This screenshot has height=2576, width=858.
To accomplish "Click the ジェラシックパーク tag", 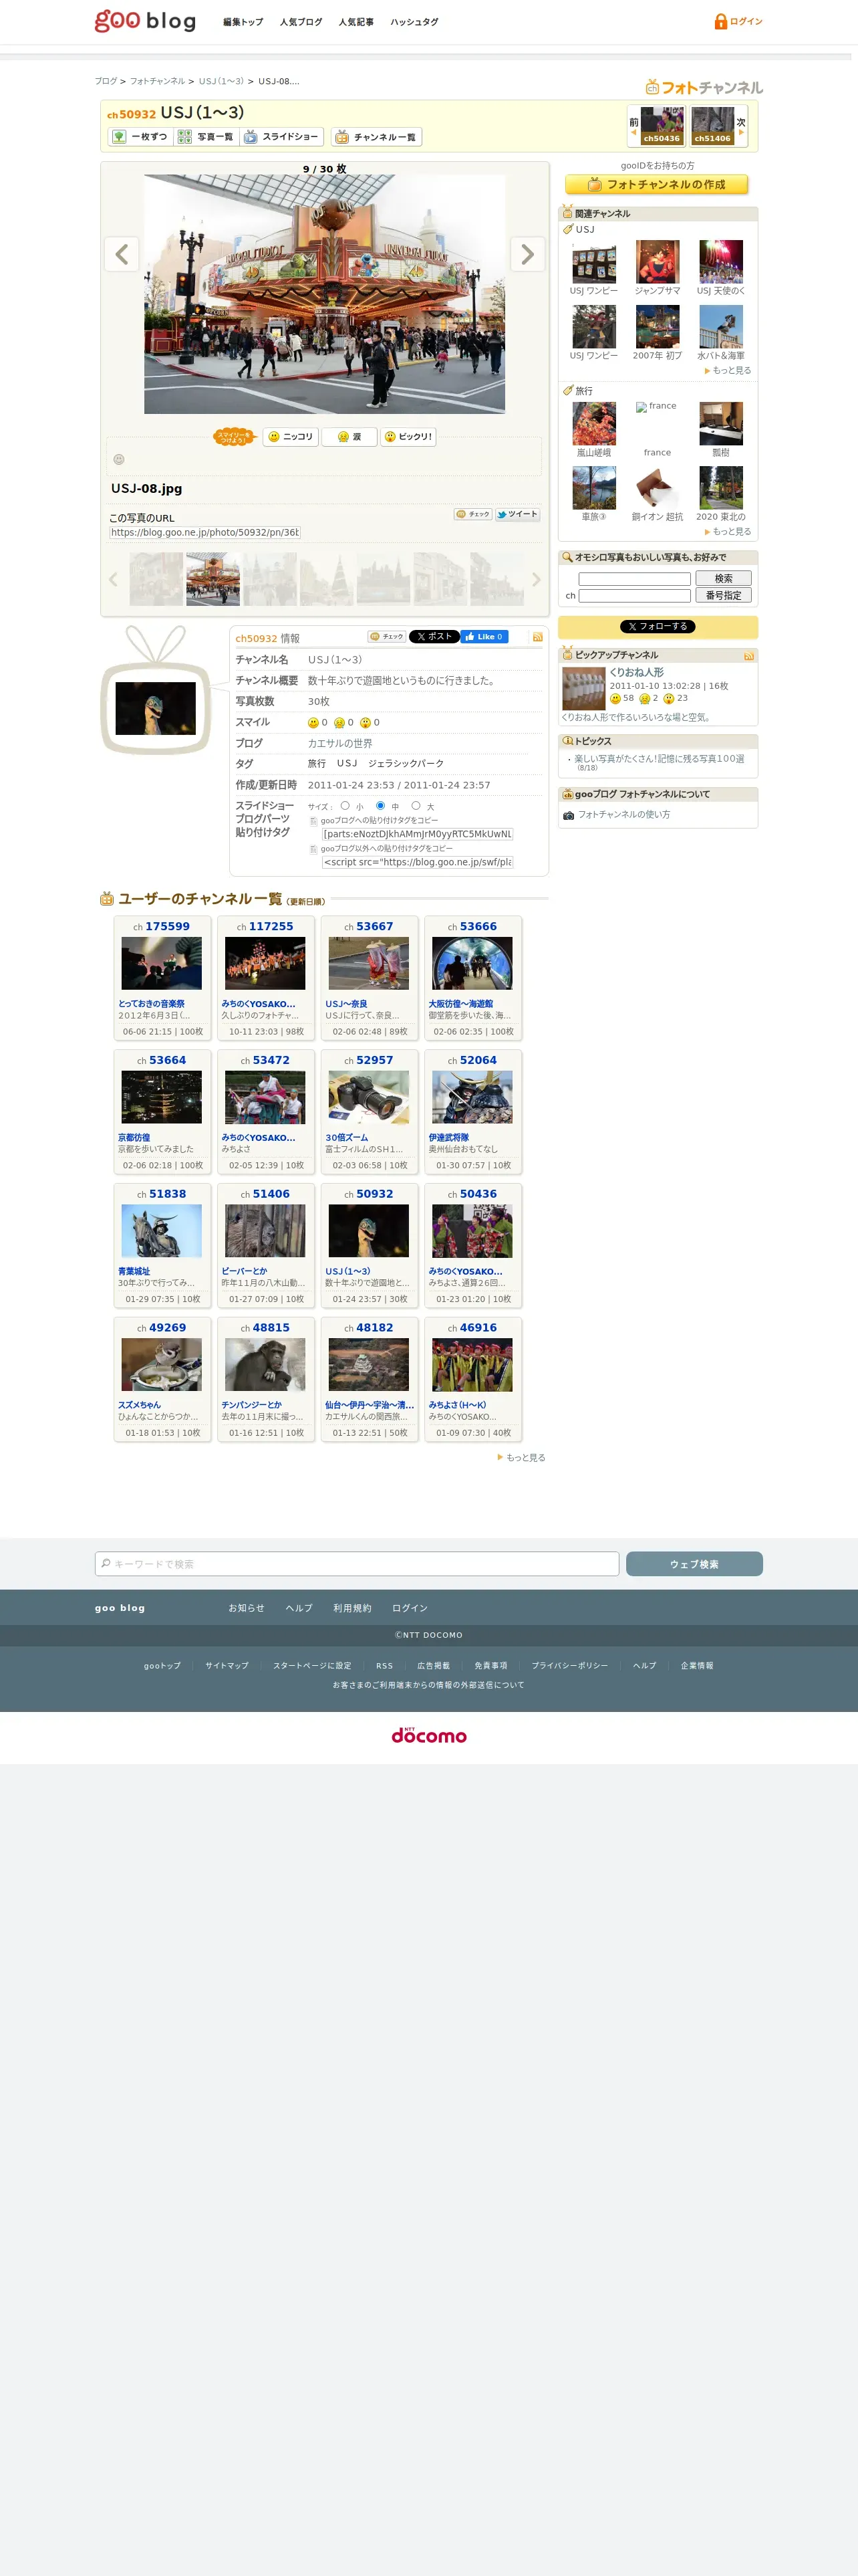I will click(x=406, y=763).
